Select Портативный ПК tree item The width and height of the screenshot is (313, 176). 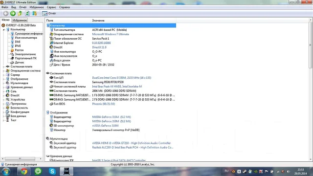coord(26,58)
